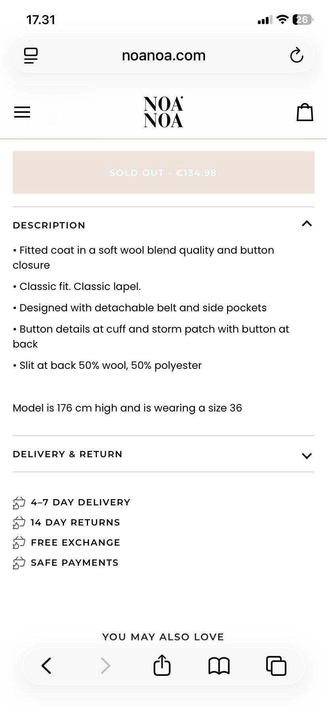This screenshot has height=707, width=327.
Task: Tap the Delivery & Return heading
Action: coord(68,454)
